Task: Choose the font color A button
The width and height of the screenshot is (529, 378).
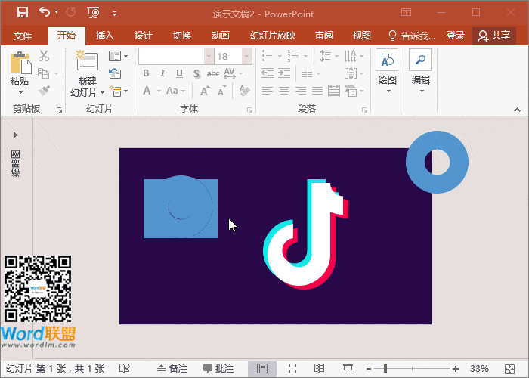Action: coord(147,91)
